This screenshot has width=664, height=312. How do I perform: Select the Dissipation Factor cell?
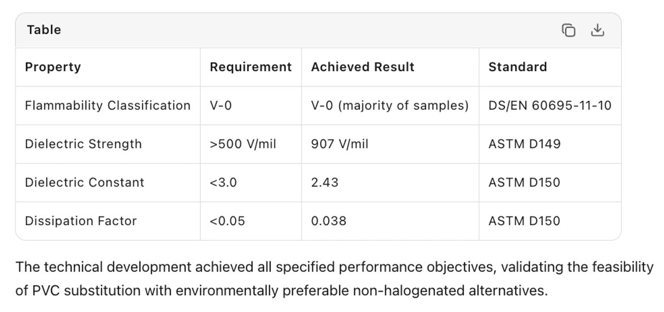(81, 221)
